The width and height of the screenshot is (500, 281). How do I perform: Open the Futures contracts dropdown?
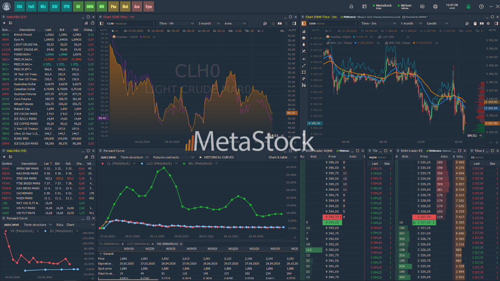pyautogui.click(x=173, y=157)
